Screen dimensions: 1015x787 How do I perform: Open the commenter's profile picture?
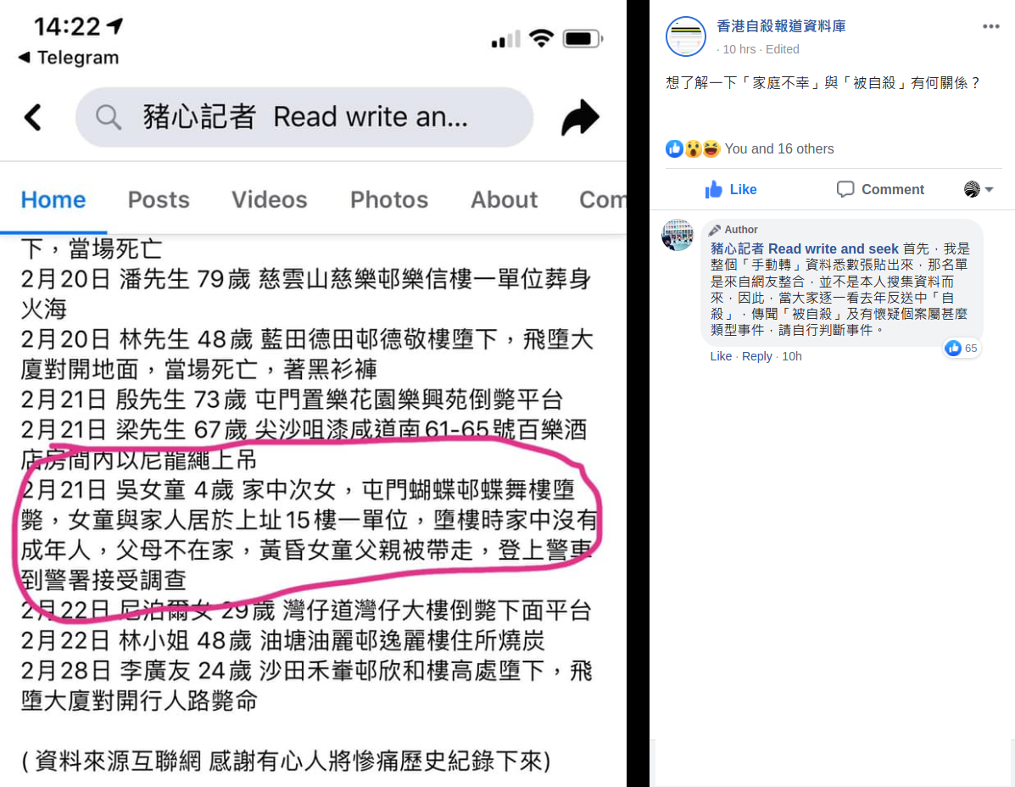tap(678, 234)
